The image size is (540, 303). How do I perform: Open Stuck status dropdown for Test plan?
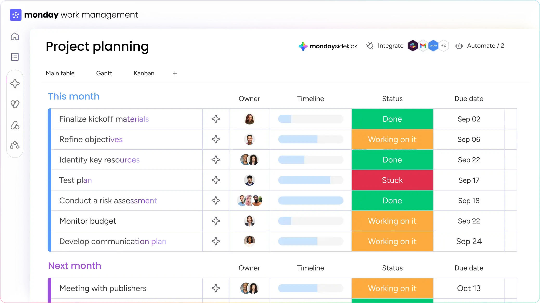(x=392, y=180)
